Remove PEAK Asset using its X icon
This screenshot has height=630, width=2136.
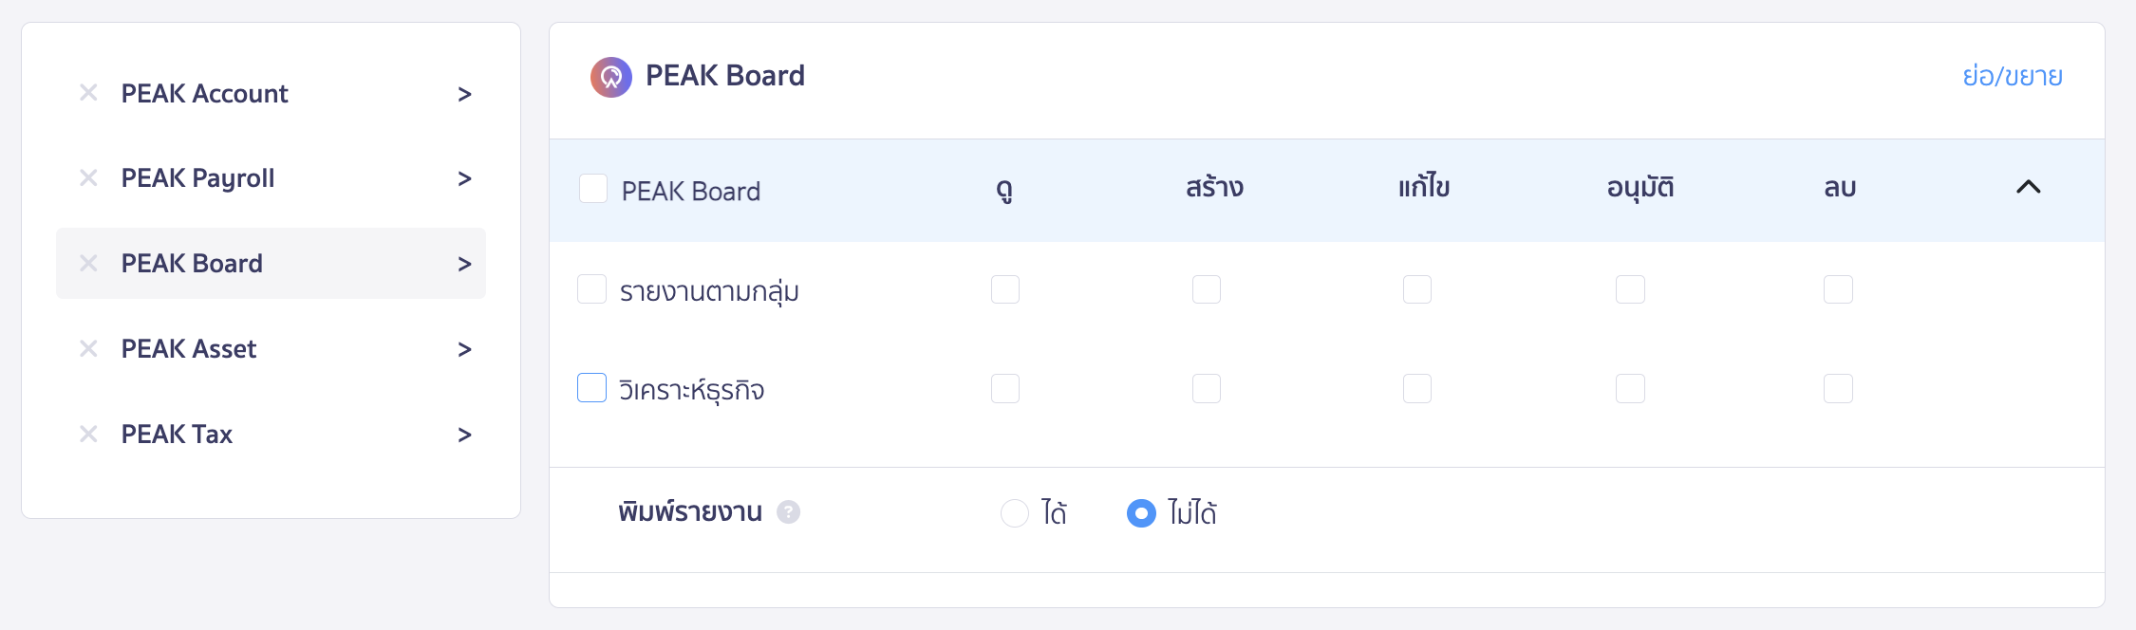coord(89,349)
